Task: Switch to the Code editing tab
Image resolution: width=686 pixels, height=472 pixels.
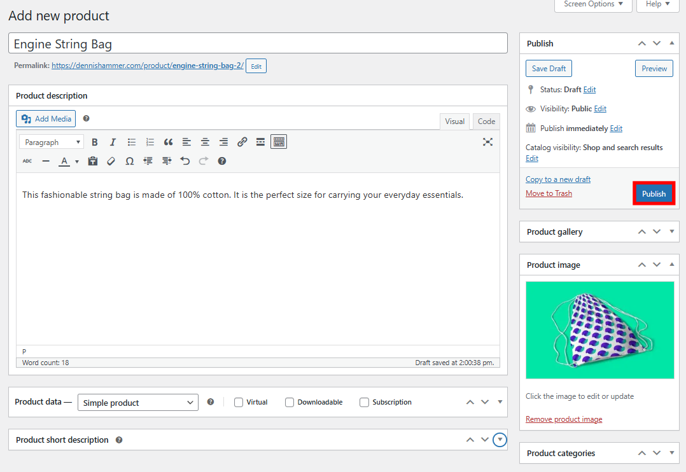Action: tap(486, 121)
